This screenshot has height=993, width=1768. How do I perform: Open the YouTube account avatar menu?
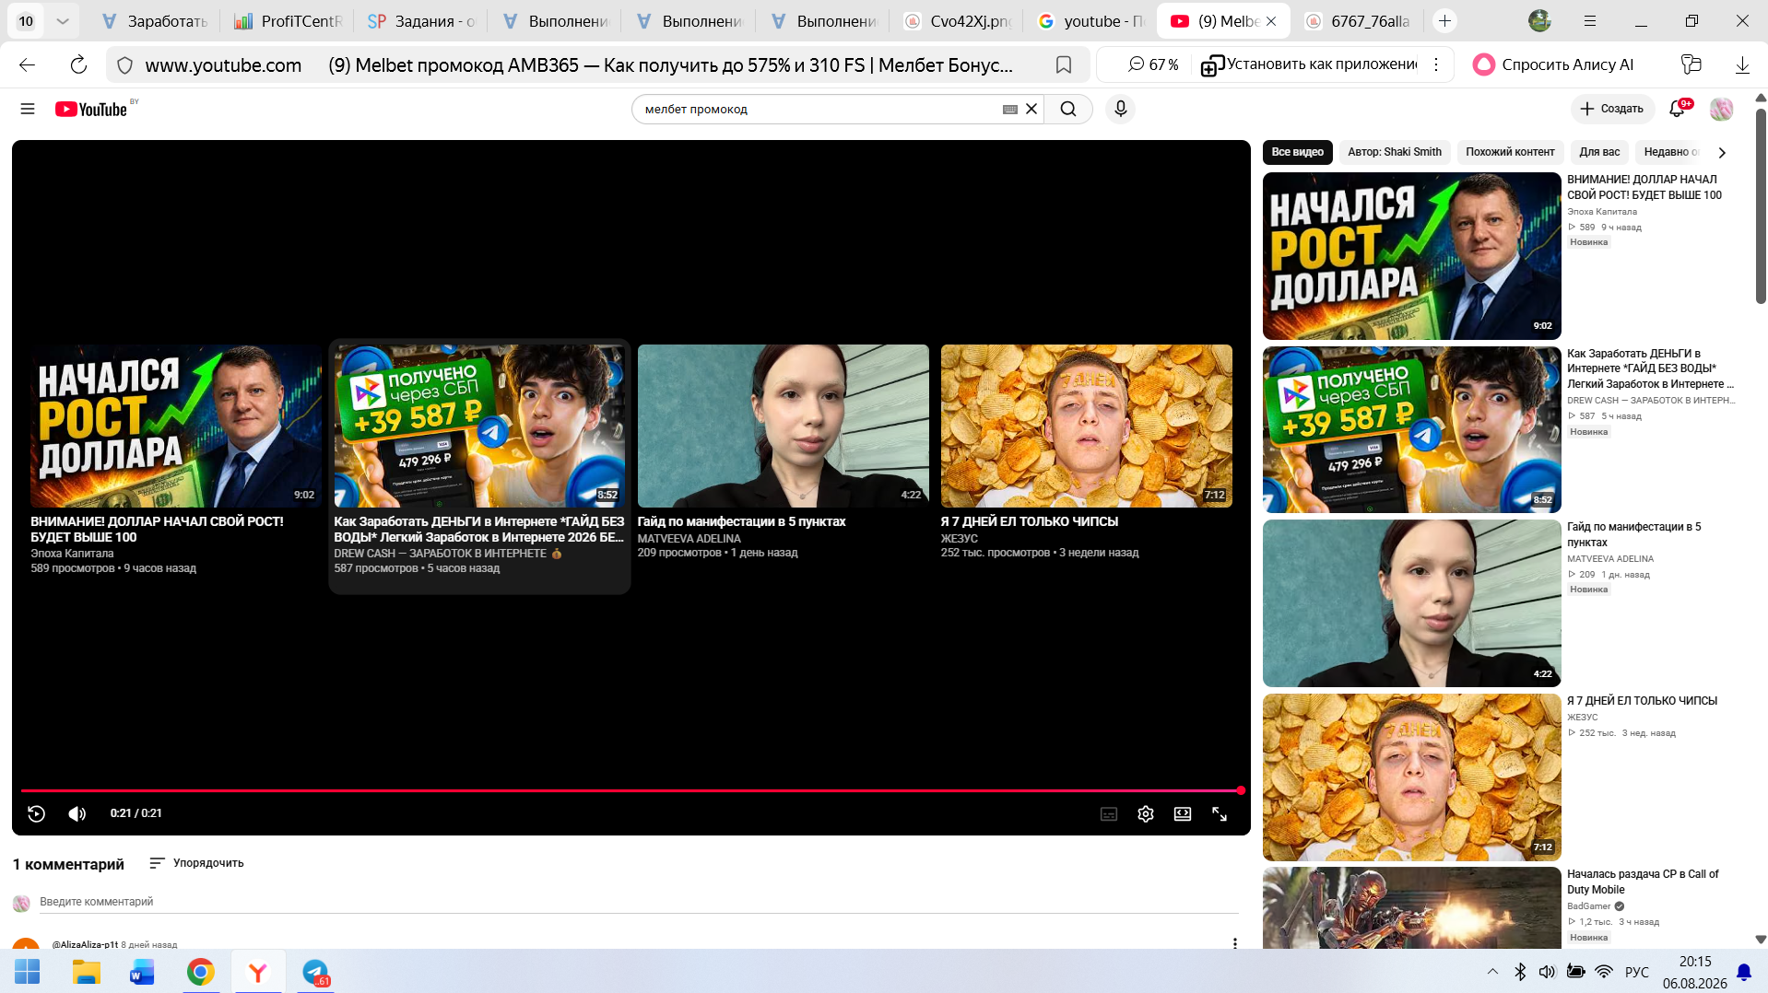point(1721,109)
